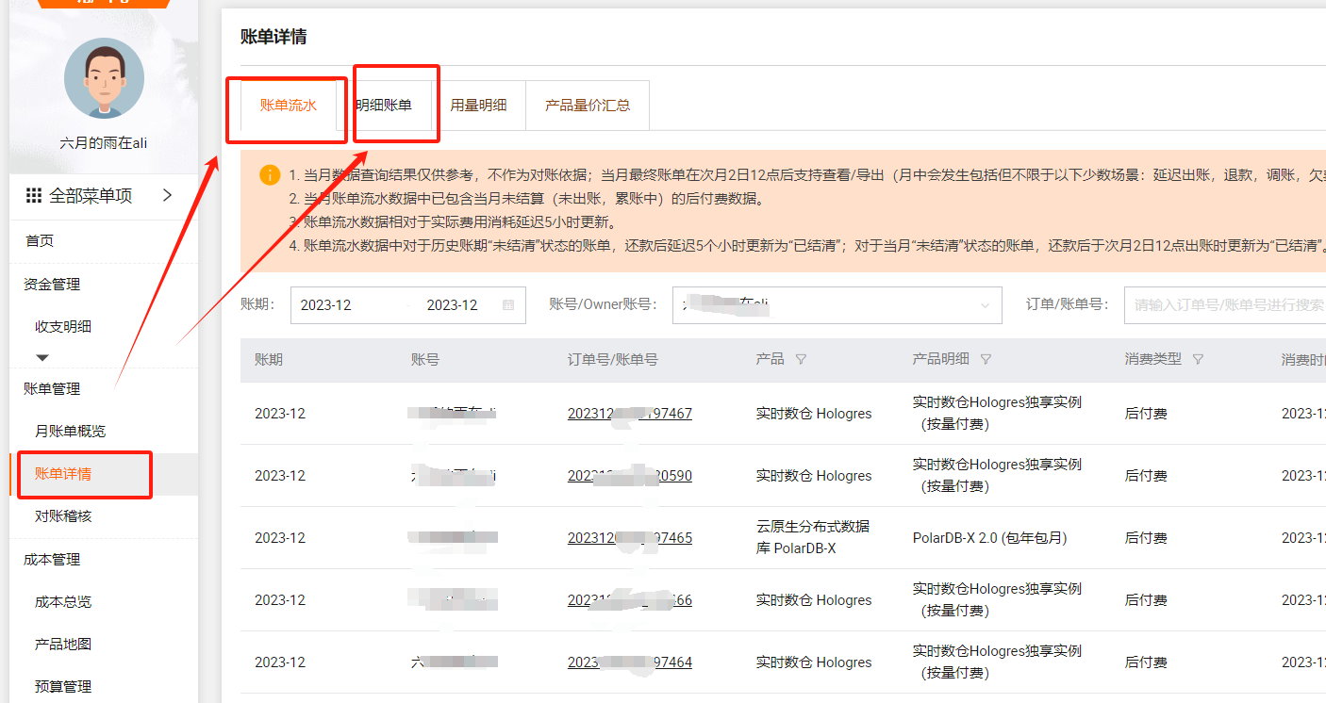Click the grid icon beside 全部菜单项
1326x703 pixels.
point(34,196)
